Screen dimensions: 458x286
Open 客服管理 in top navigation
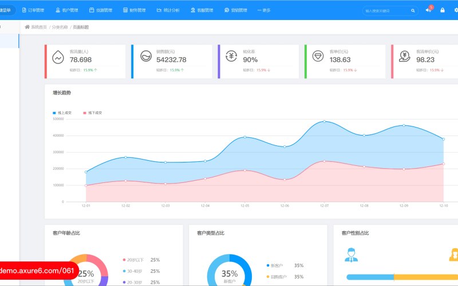[202, 10]
